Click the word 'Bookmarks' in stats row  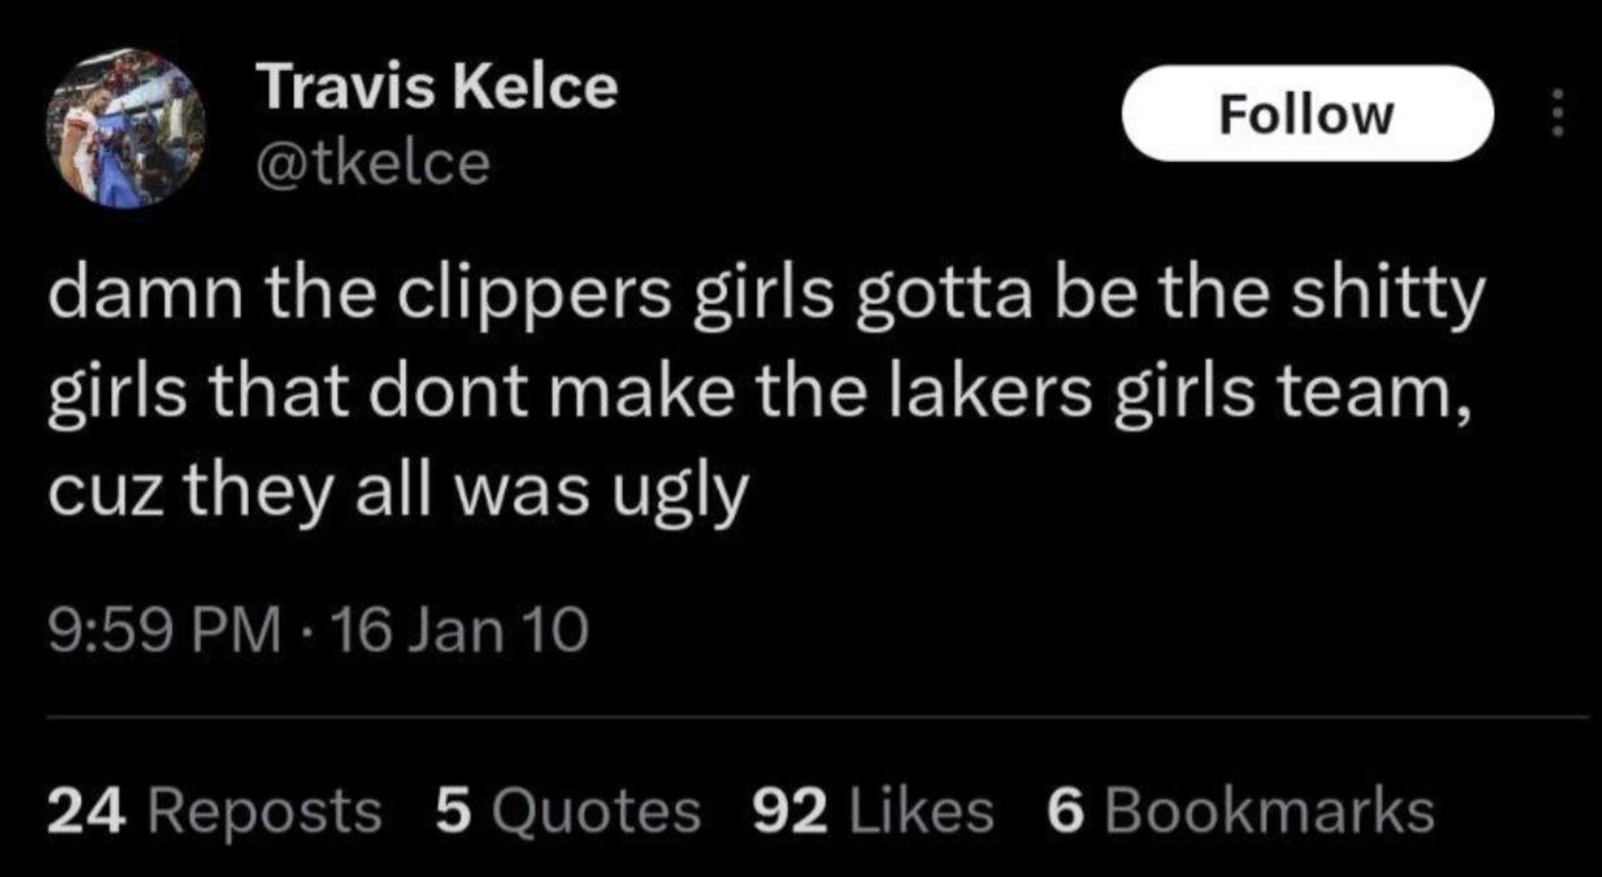pyautogui.click(x=1269, y=811)
